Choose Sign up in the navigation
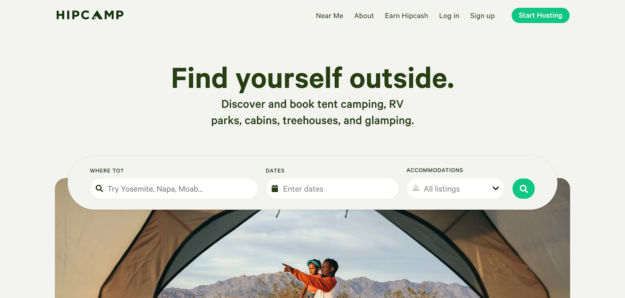This screenshot has height=298, width=625. pos(482,16)
